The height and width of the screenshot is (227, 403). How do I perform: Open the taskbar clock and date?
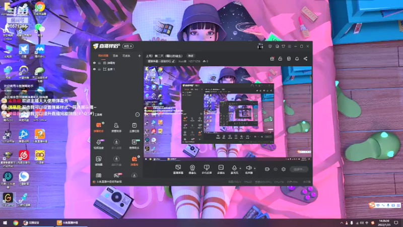384,222
